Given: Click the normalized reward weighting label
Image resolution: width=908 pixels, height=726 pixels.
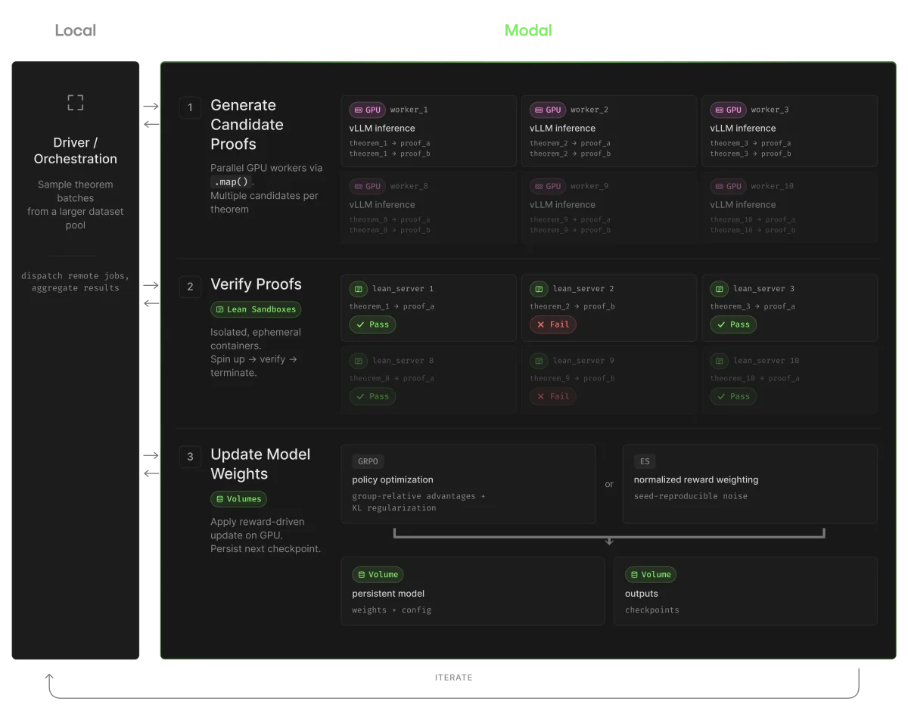Looking at the screenshot, I should point(696,479).
